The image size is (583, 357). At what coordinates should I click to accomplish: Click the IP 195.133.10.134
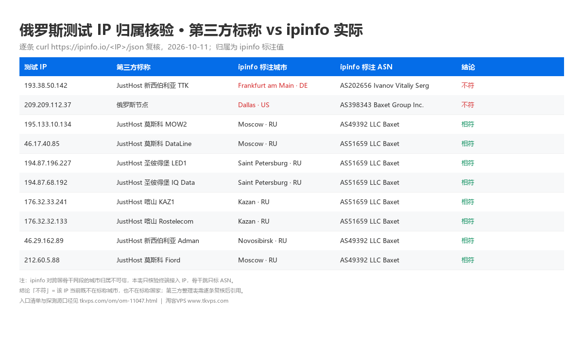[x=48, y=124]
